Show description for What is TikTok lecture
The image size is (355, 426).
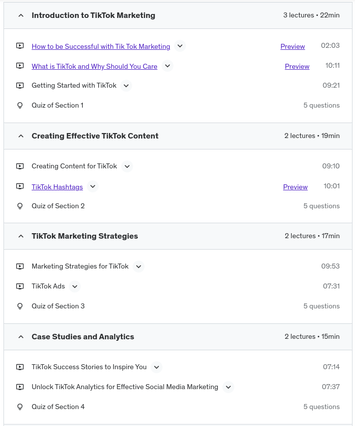point(167,66)
